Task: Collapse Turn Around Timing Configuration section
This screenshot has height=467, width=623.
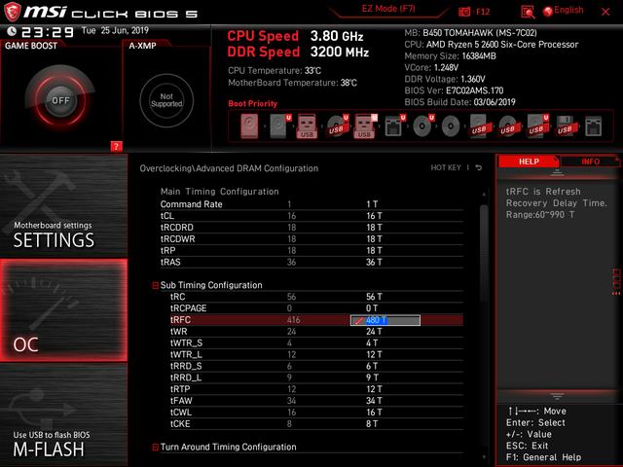Action: click(x=156, y=448)
